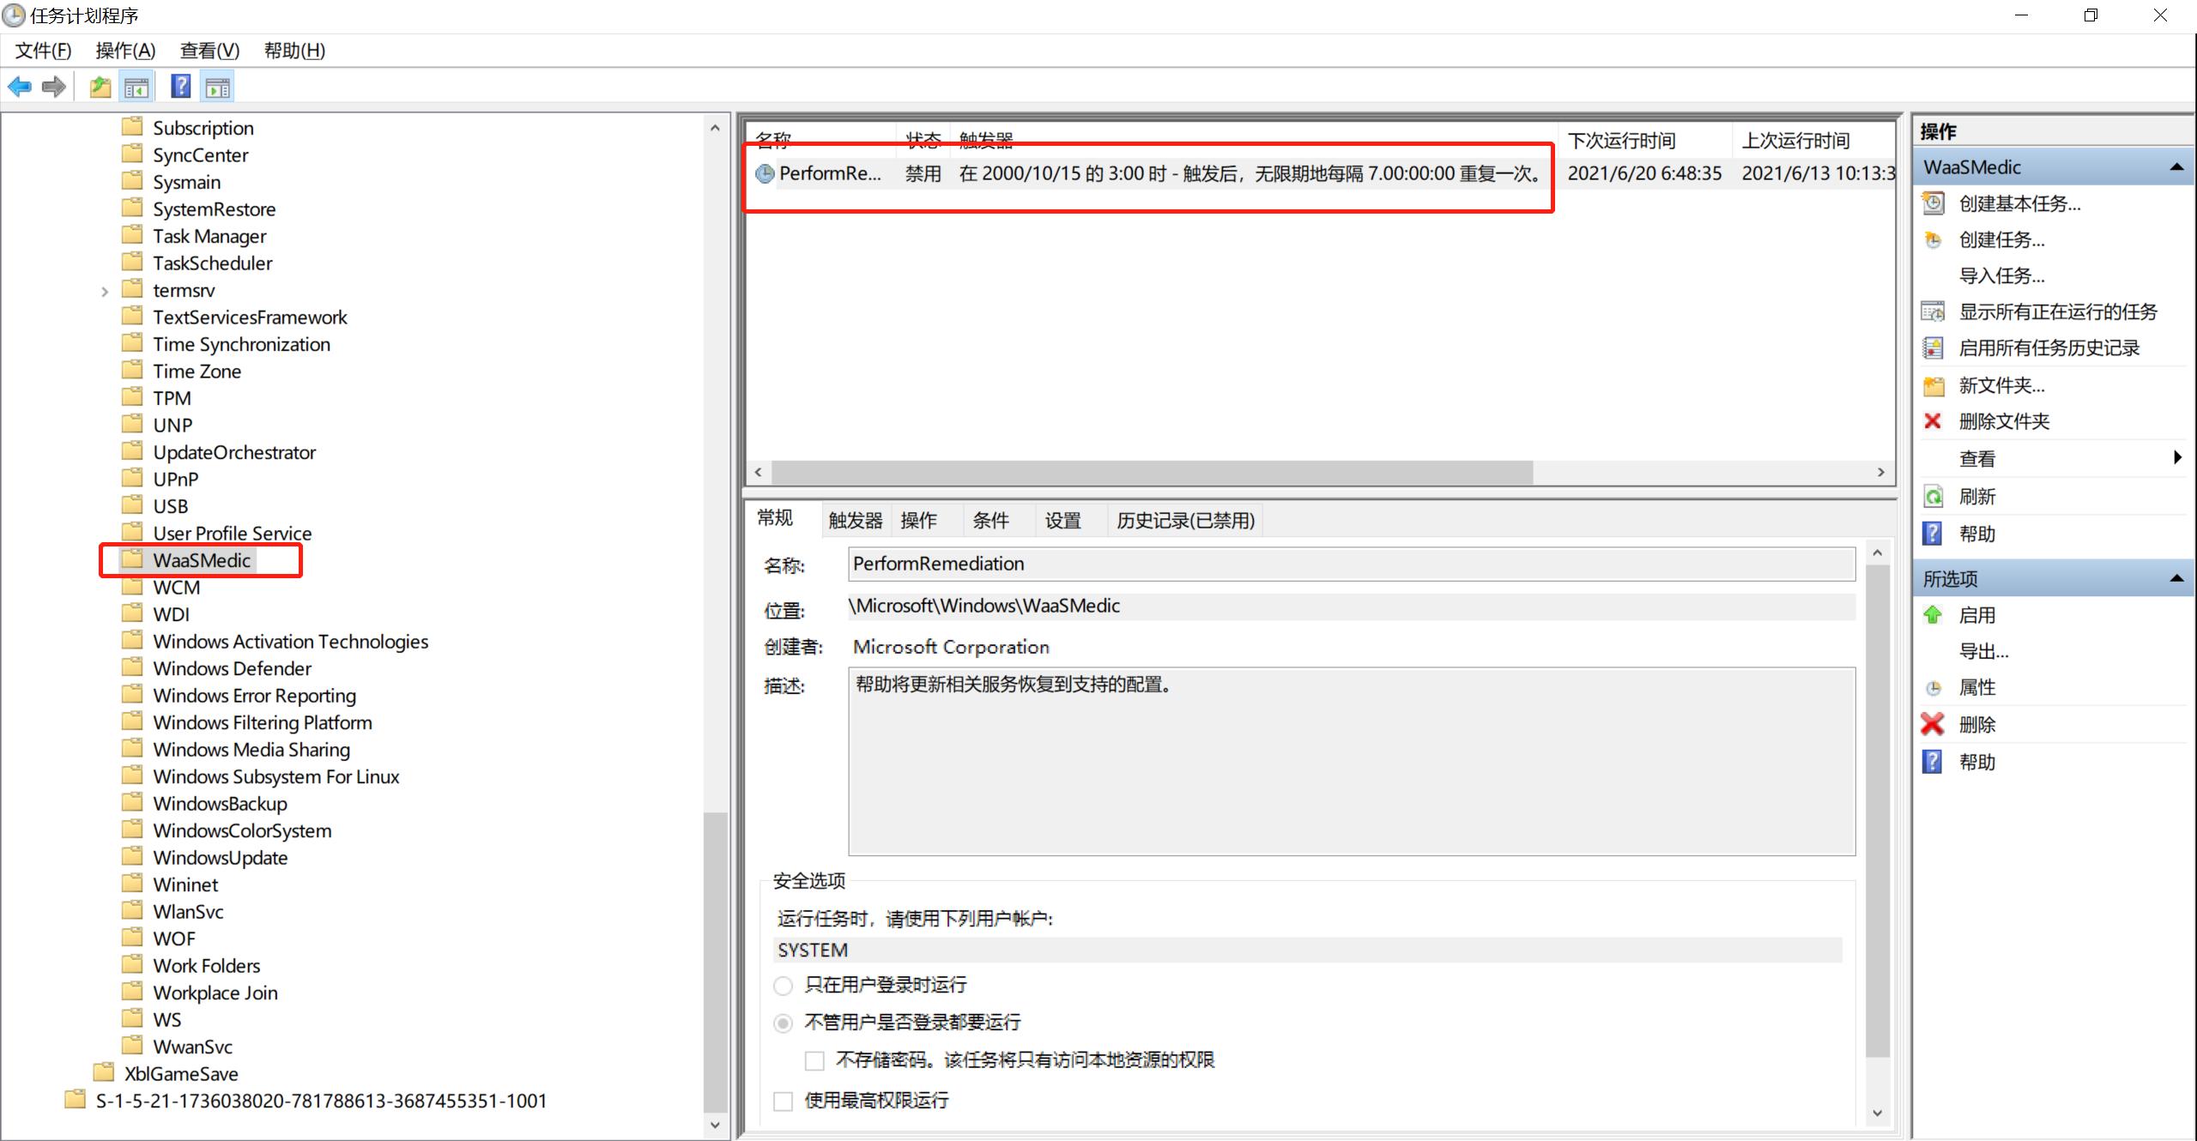The width and height of the screenshot is (2197, 1141).
Task: Click the back navigation arrow icon
Action: pyautogui.click(x=20, y=86)
